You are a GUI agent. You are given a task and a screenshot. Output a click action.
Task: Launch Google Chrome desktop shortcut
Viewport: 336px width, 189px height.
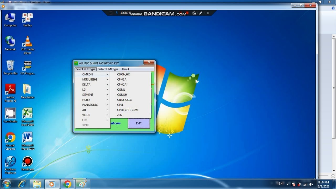point(10,141)
